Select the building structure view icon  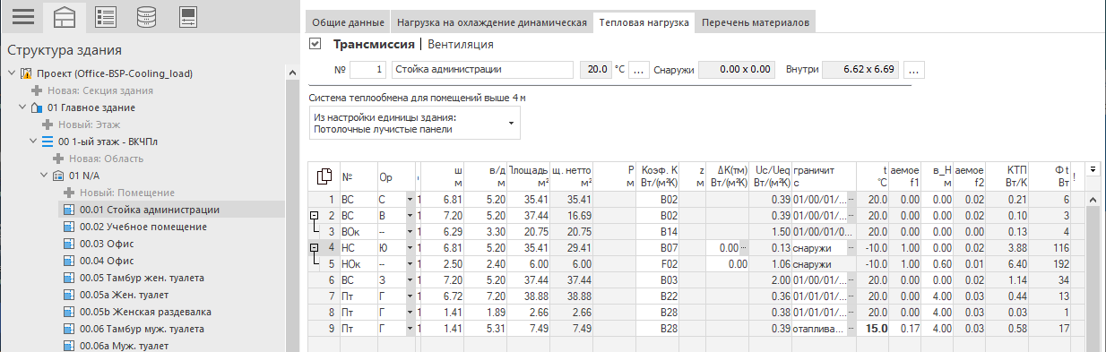65,17
